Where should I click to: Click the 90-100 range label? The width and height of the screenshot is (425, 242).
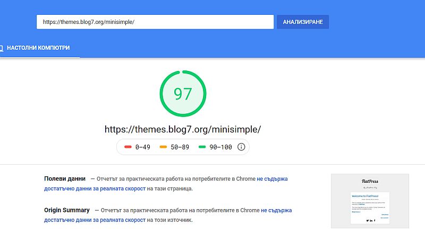[x=220, y=147]
